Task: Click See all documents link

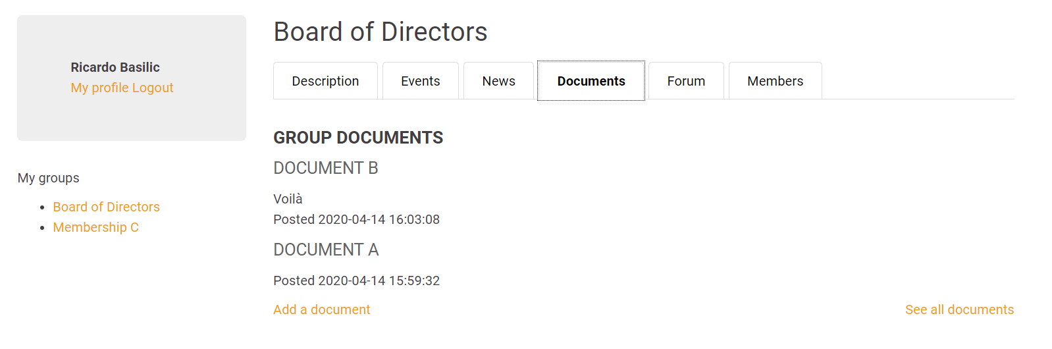Action: pos(959,309)
